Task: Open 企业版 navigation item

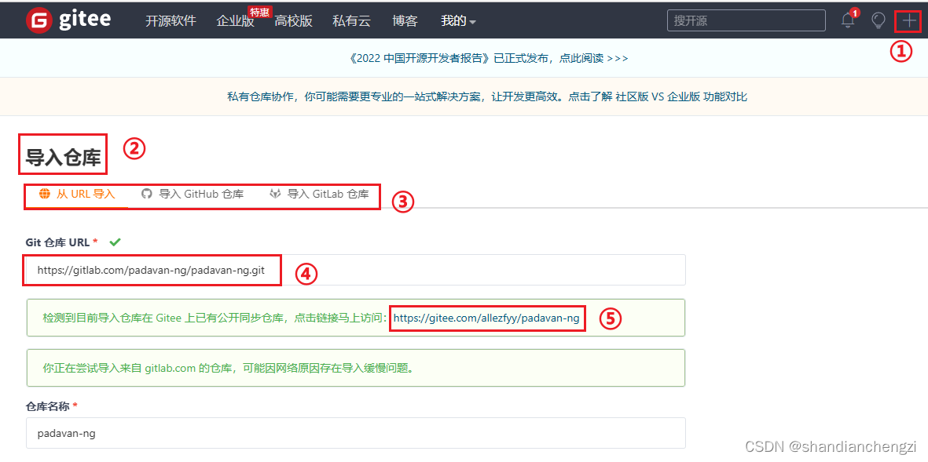Action: tap(235, 21)
